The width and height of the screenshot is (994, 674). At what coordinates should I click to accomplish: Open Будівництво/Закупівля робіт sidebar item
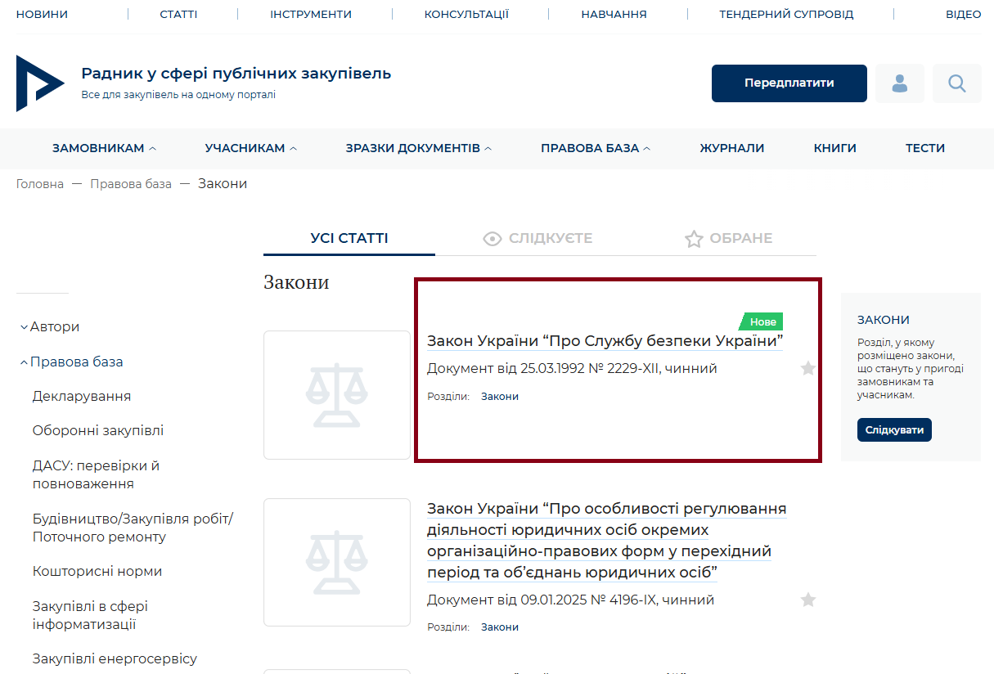[133, 528]
